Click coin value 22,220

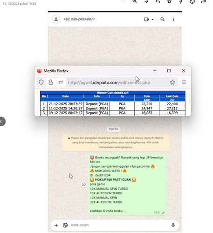(x=147, y=104)
